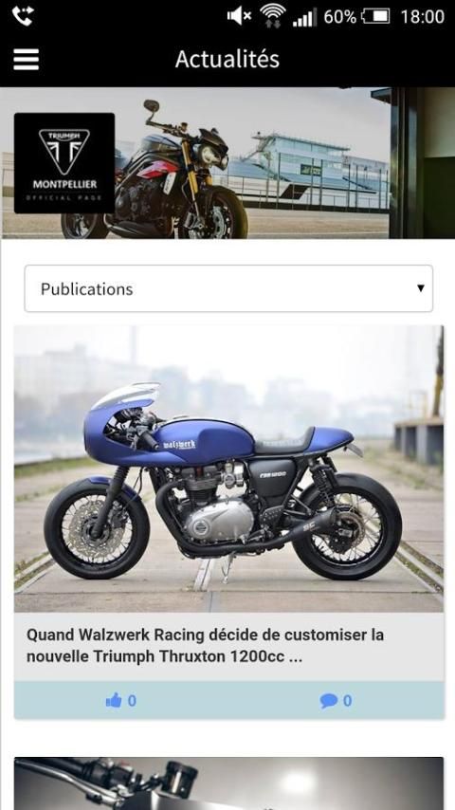Tap the missed call status icon

[22, 16]
